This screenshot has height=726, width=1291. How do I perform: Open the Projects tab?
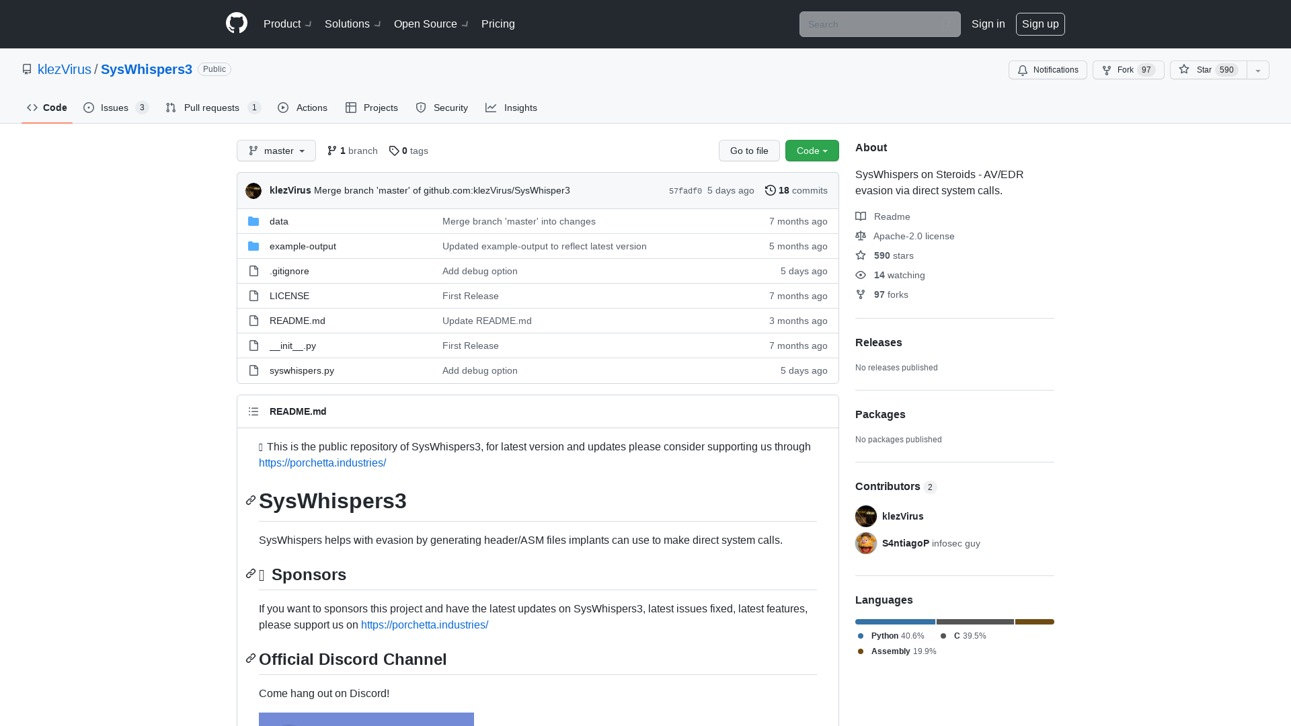coord(372,108)
